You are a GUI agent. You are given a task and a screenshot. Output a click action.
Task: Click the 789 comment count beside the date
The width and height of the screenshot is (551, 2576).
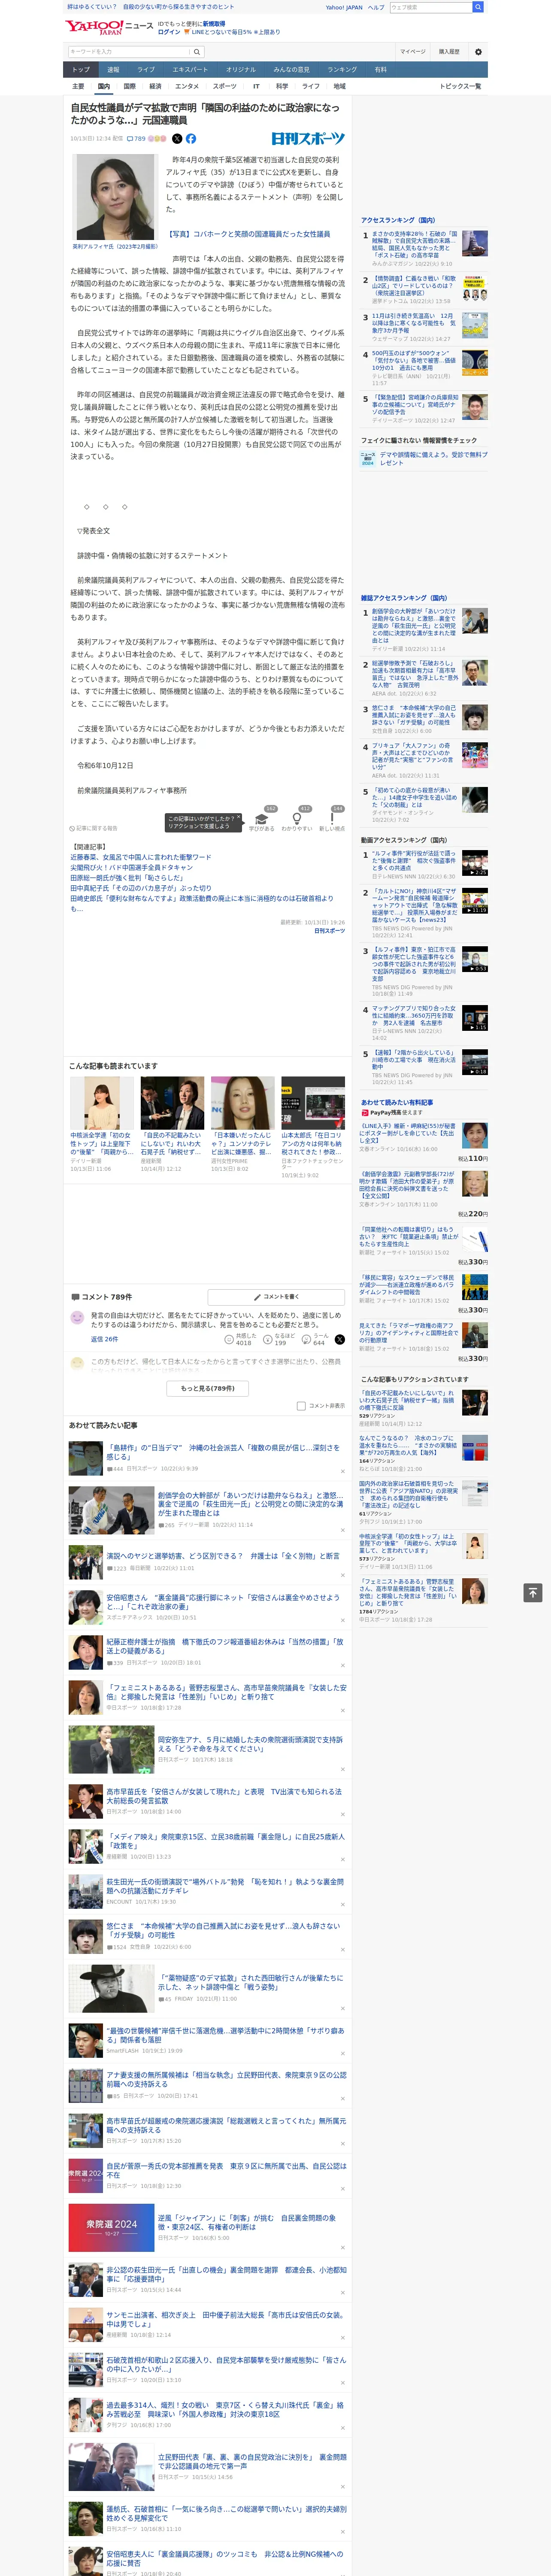pyautogui.click(x=136, y=139)
